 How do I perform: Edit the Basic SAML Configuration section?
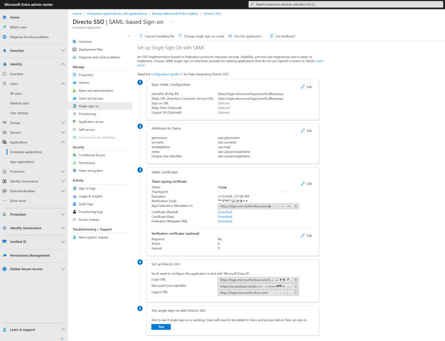[306, 87]
